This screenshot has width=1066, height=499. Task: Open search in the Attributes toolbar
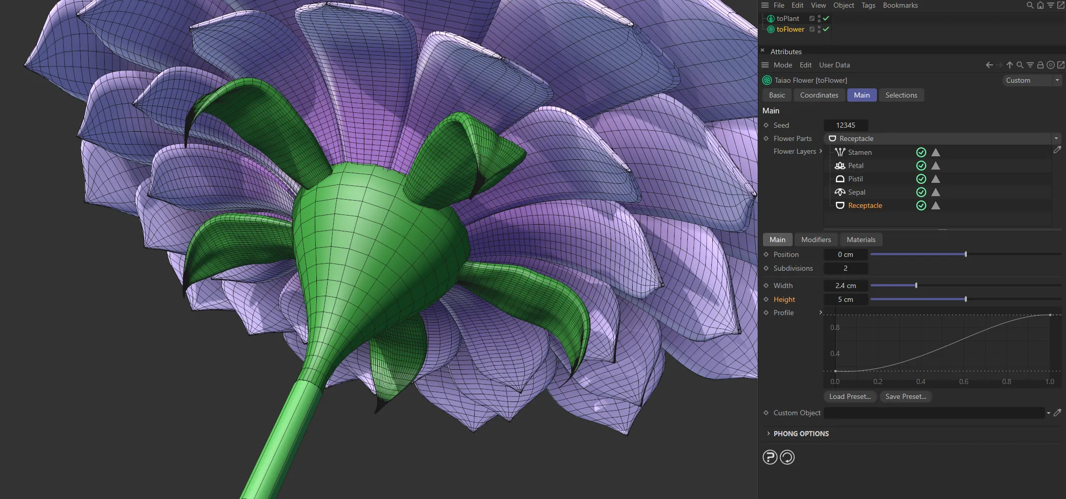(1019, 65)
